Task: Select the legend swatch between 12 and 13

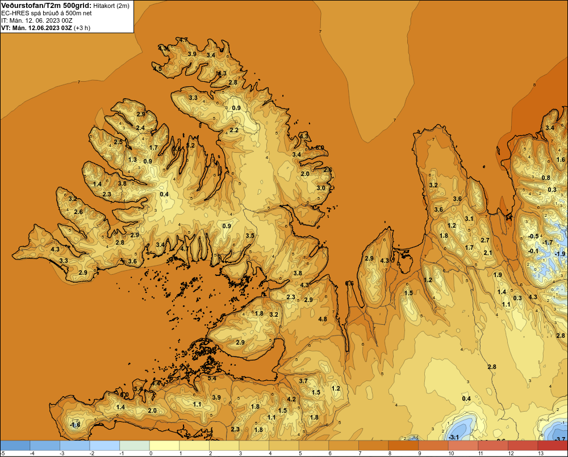Action: 523,446
